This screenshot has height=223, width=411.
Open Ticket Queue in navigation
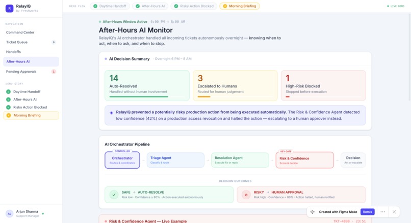31,42
